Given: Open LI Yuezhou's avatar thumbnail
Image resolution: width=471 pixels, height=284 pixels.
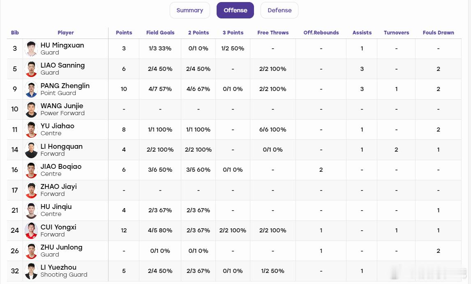Looking at the screenshot, I should click(x=31, y=271).
